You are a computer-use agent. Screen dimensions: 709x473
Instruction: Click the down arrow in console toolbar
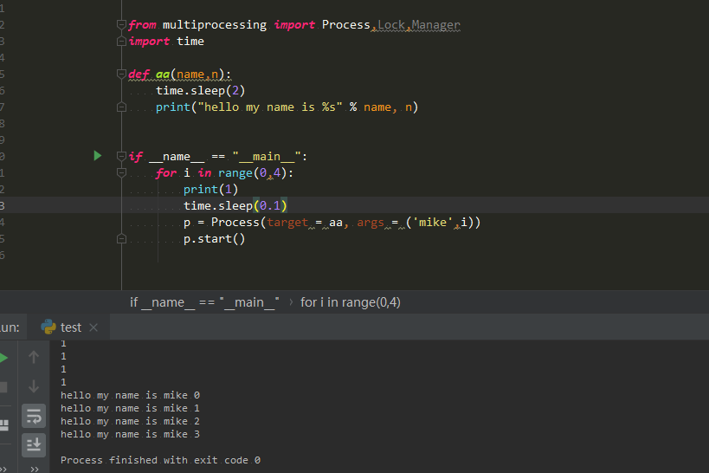click(x=34, y=386)
